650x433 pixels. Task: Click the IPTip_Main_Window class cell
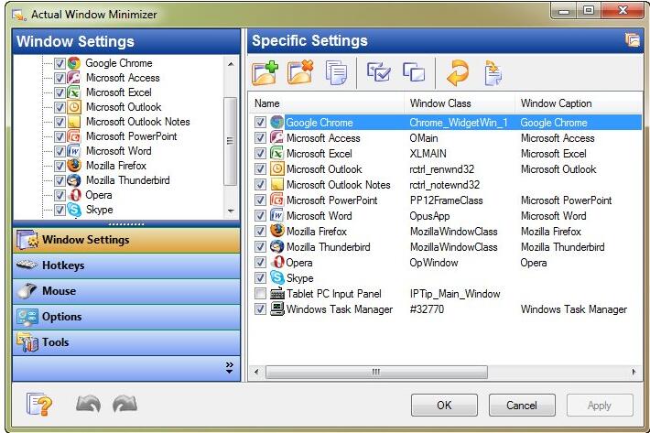(455, 294)
